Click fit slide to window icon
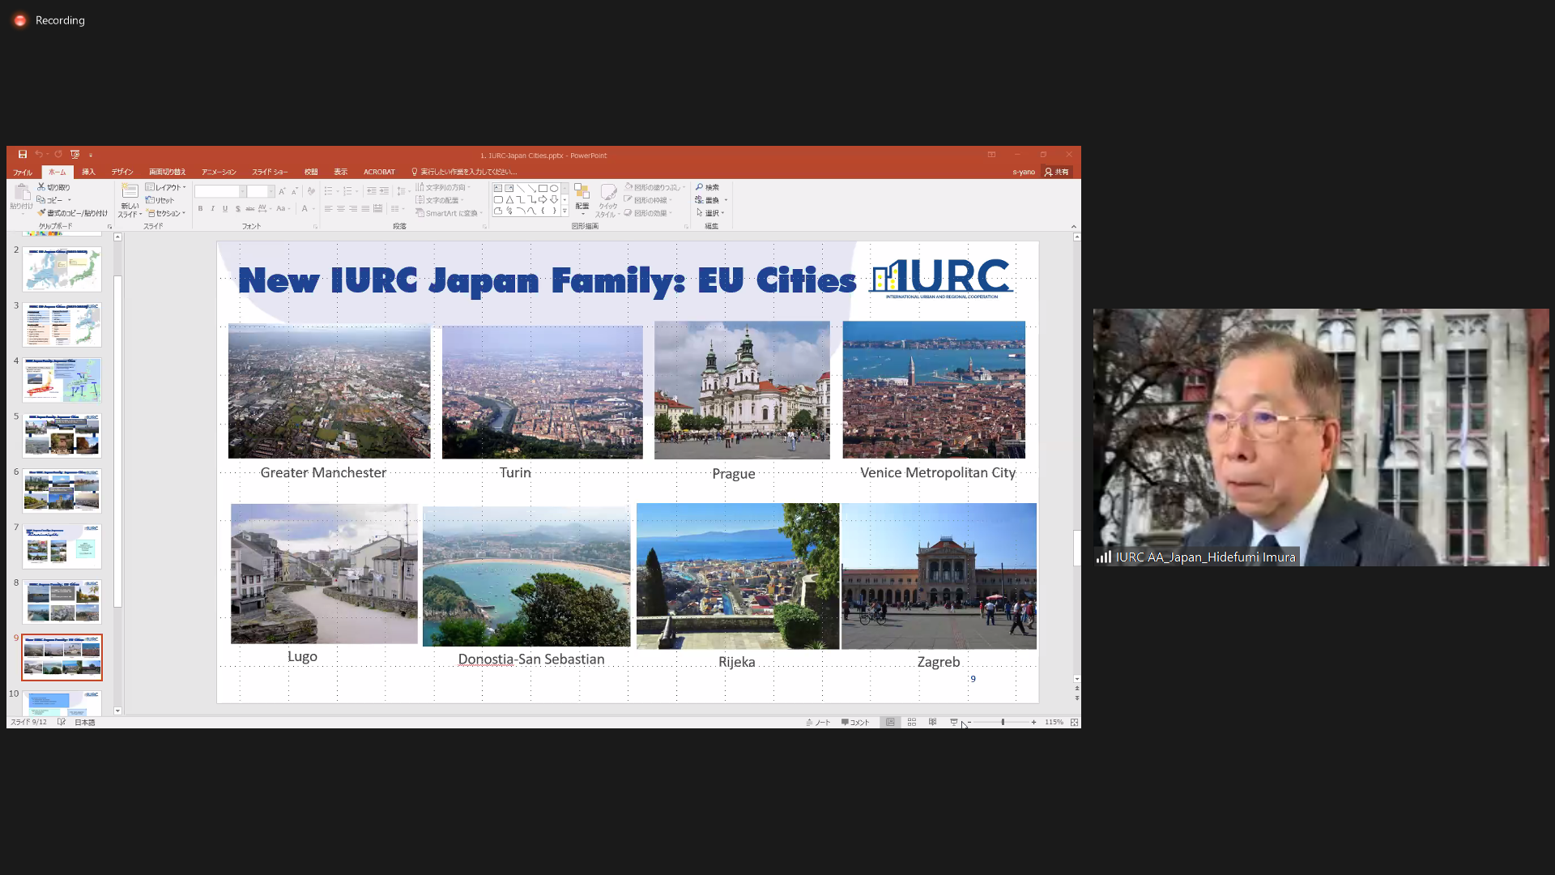The image size is (1555, 875). (1075, 722)
